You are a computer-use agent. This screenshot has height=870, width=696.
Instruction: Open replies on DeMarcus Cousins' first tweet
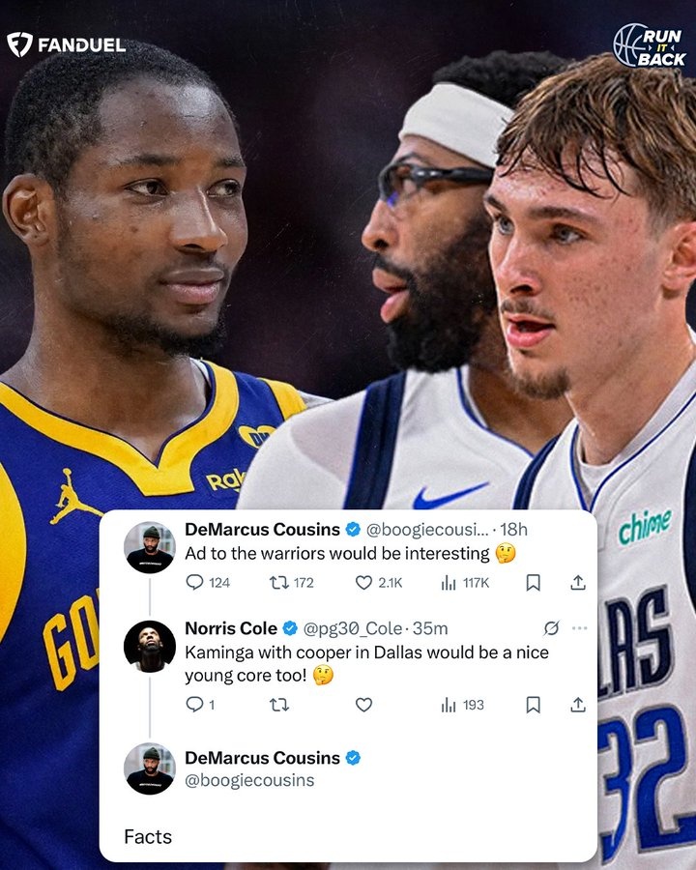[x=208, y=582]
